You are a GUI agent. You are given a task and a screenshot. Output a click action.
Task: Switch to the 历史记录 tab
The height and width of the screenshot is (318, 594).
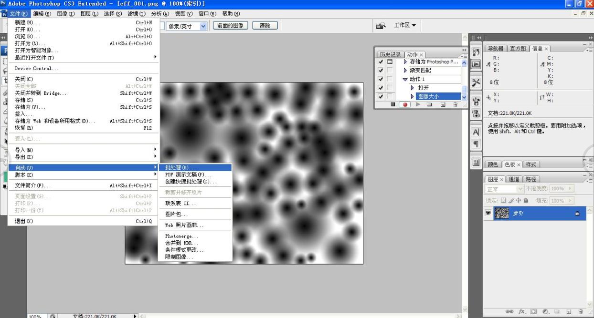pos(391,55)
